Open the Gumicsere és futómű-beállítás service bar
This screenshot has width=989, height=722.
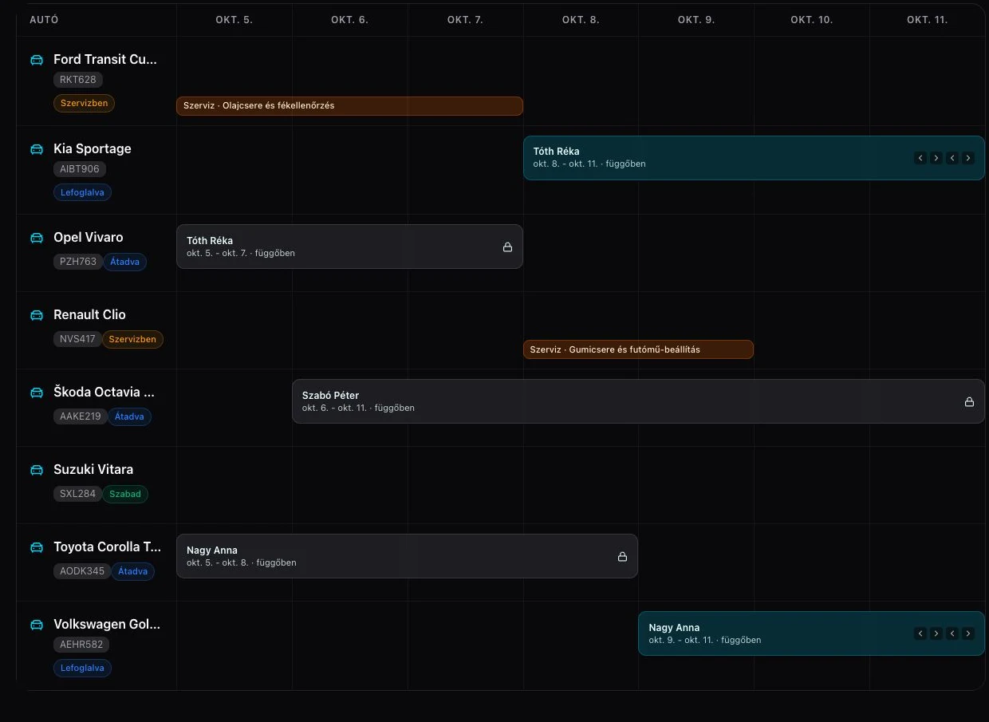(x=638, y=349)
